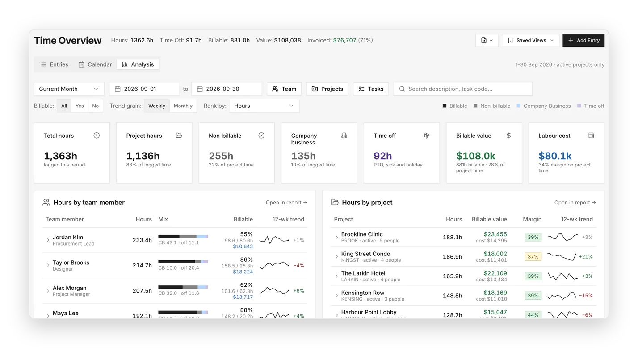
Task: Expand the King Street Condo project row
Action: pyautogui.click(x=337, y=257)
